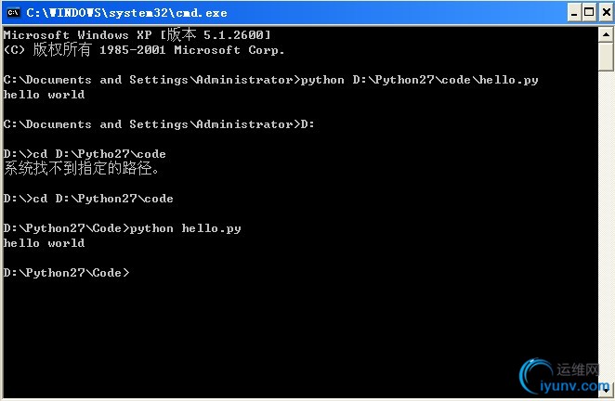The width and height of the screenshot is (615, 401).
Task: Click the Chinese path-not-found error message
Action: click(82, 168)
